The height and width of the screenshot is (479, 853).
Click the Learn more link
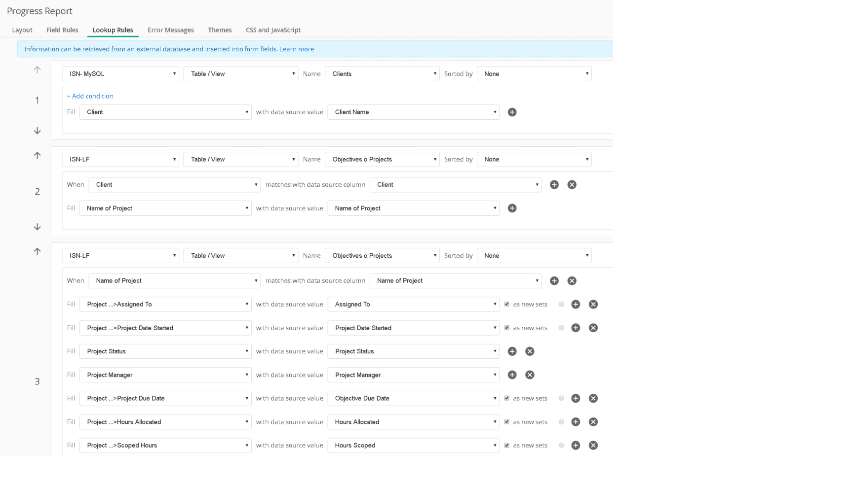(x=296, y=49)
